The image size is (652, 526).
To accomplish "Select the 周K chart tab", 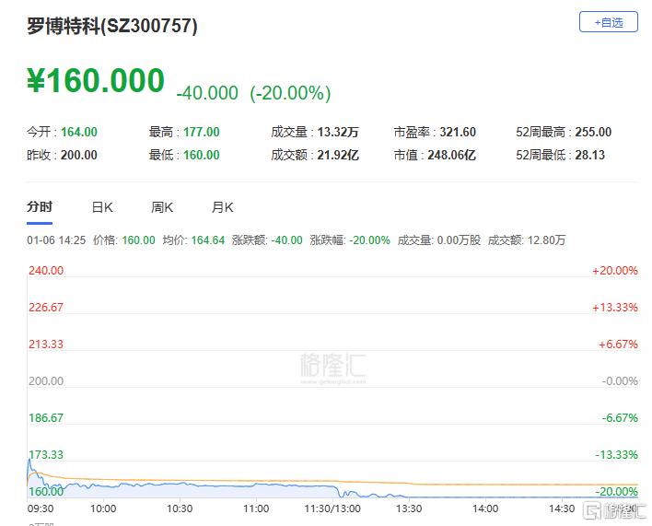I will [162, 207].
